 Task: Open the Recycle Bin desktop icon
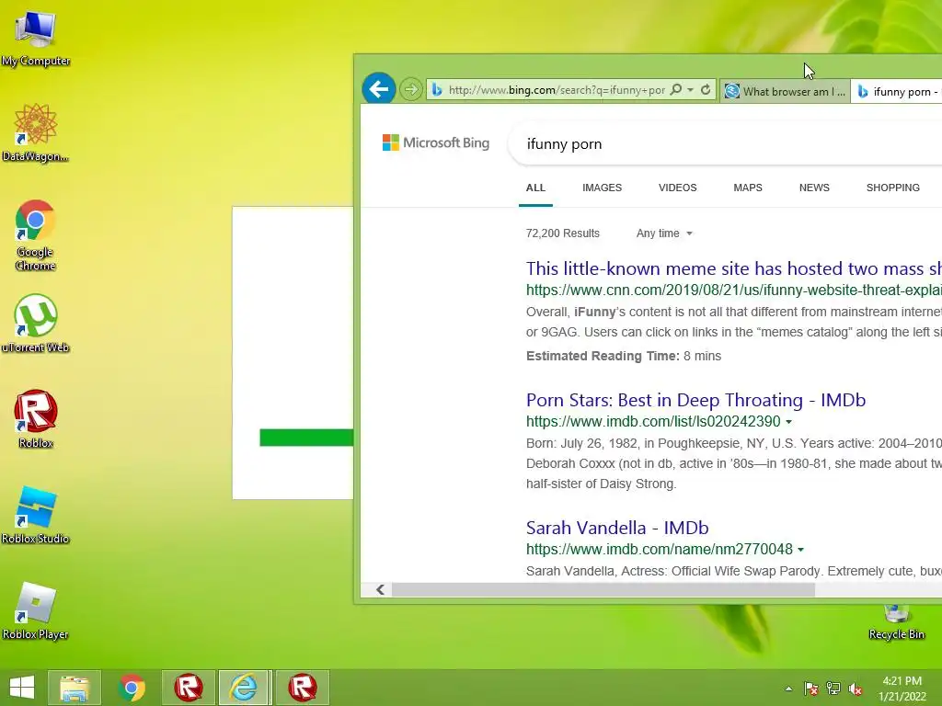896,623
